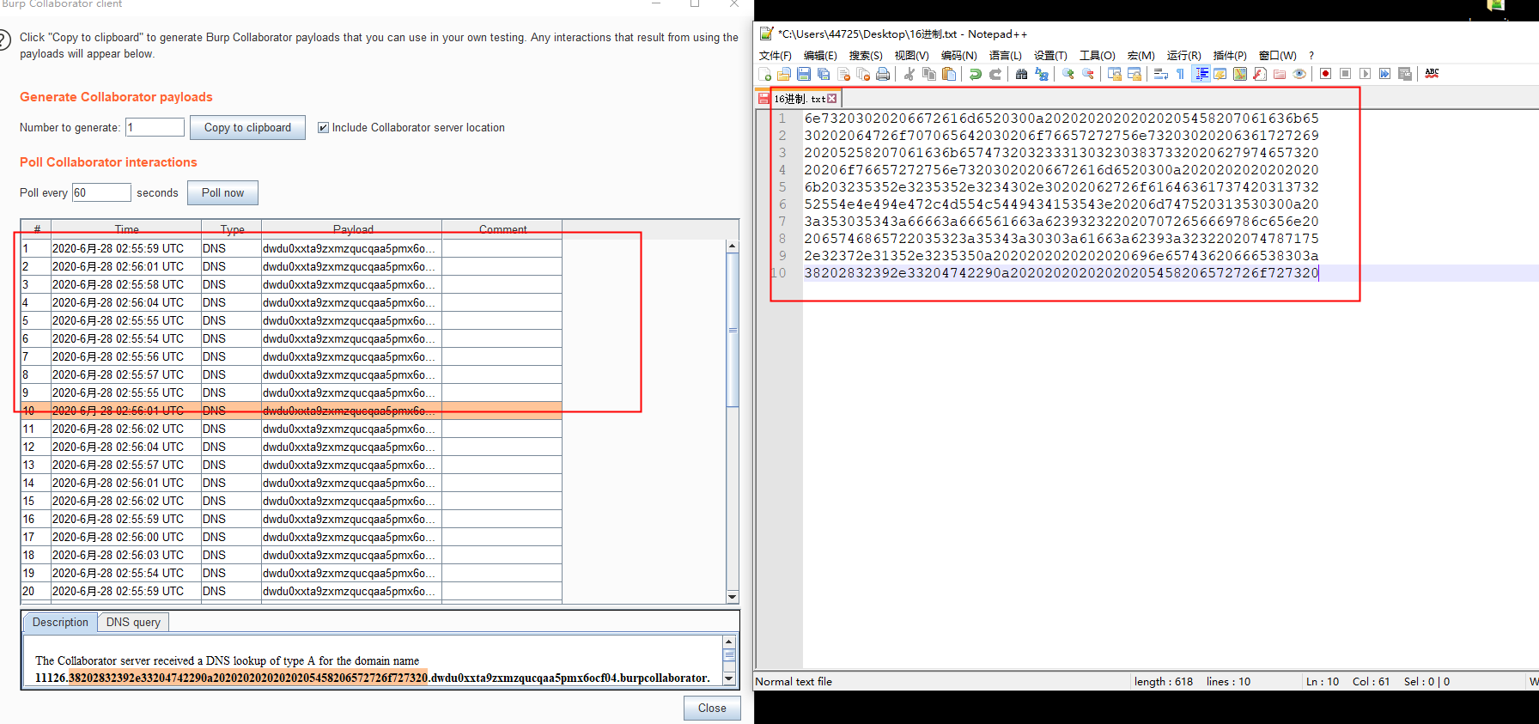Click the Poll now button
The width and height of the screenshot is (1539, 724).
tap(222, 193)
